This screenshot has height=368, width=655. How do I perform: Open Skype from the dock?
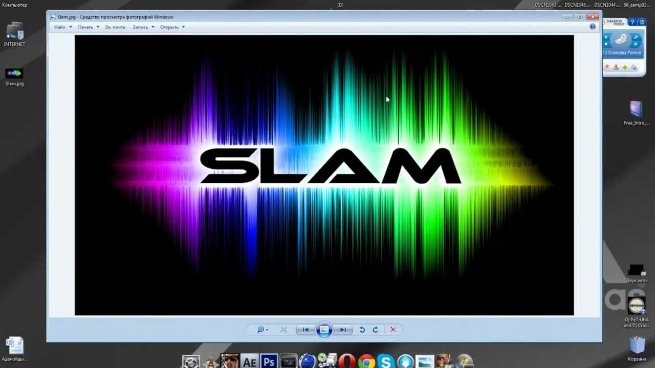tap(386, 362)
